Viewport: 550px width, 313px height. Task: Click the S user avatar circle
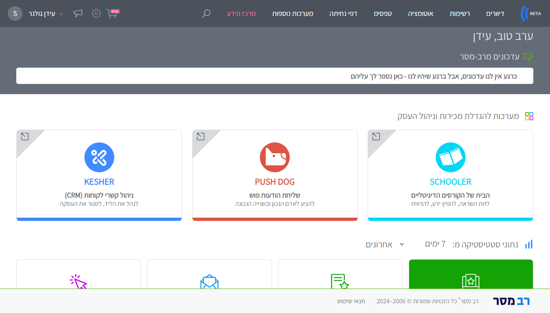(15, 13)
